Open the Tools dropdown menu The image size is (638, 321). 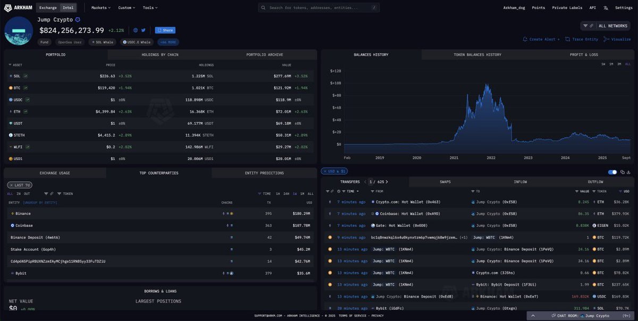[150, 8]
